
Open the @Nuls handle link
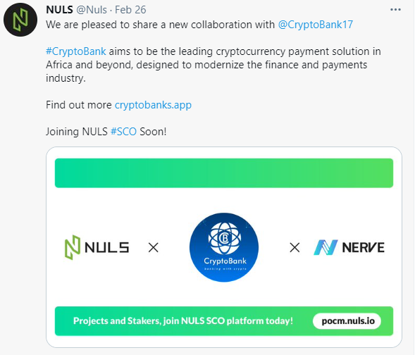coord(92,10)
